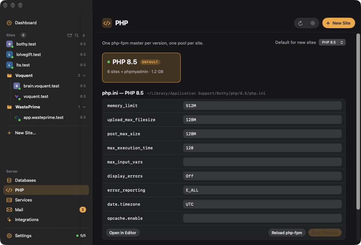Select app.wasteprime.test site
Viewport: 361px width, 245px height.
pyautogui.click(x=49, y=117)
